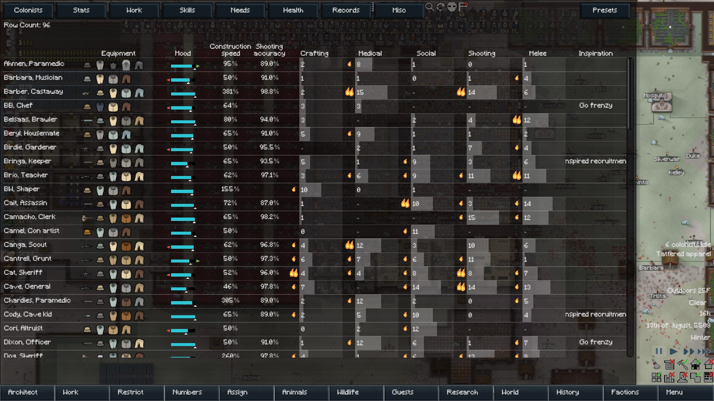
Task: Click the flag icon with red X
Action: [x=463, y=6]
